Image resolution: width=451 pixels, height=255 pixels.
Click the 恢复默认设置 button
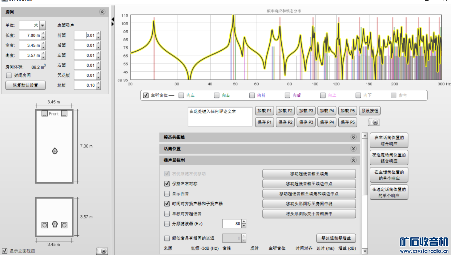pyautogui.click(x=26, y=85)
